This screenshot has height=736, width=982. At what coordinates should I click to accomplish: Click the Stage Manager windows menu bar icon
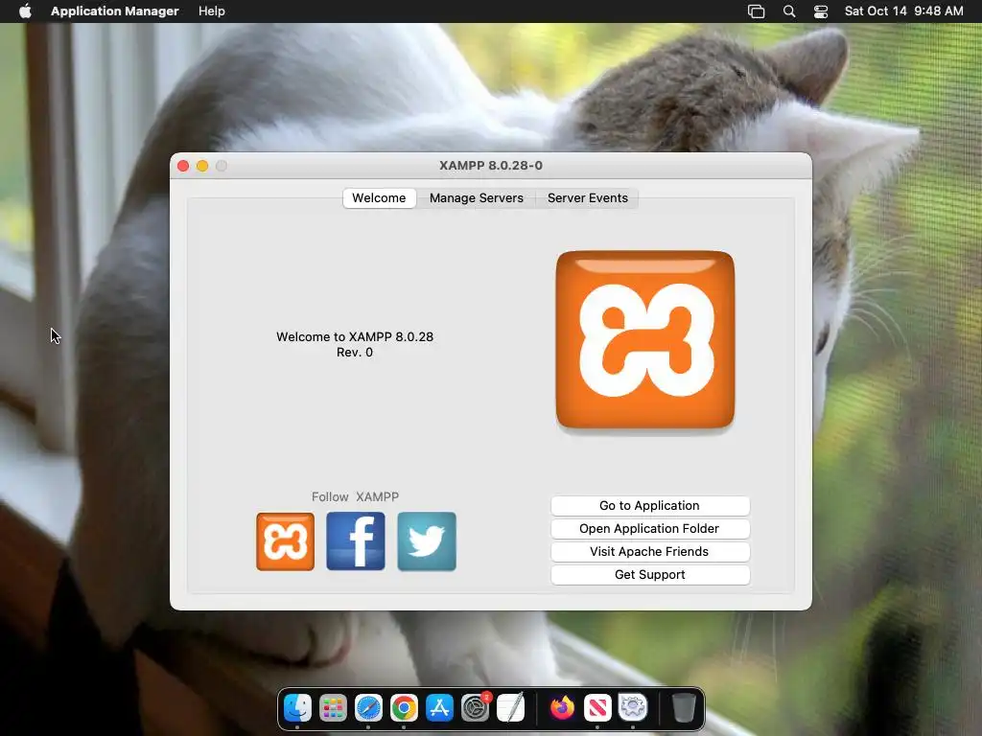click(x=756, y=11)
